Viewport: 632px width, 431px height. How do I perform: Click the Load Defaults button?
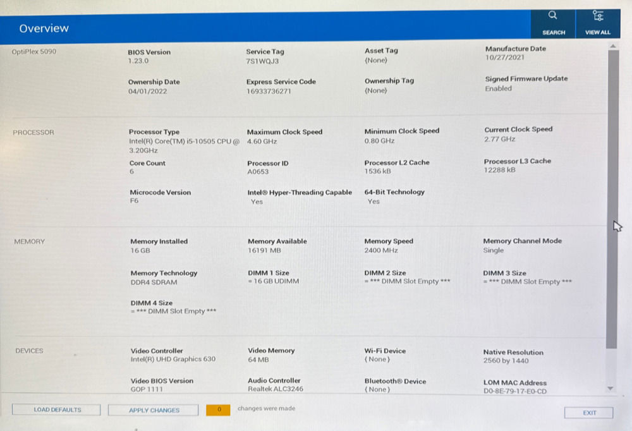pyautogui.click(x=56, y=410)
